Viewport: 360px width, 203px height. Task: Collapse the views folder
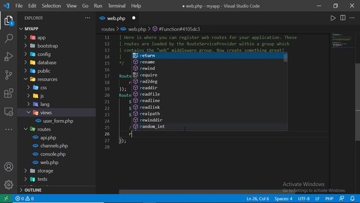click(56, 113)
